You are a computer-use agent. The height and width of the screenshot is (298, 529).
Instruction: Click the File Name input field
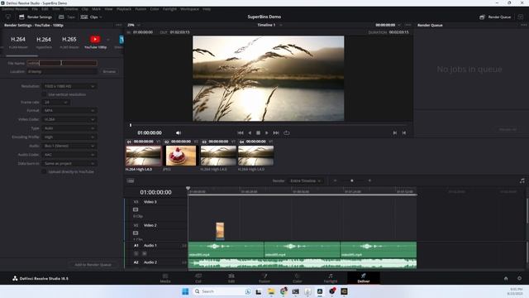[x=62, y=63]
